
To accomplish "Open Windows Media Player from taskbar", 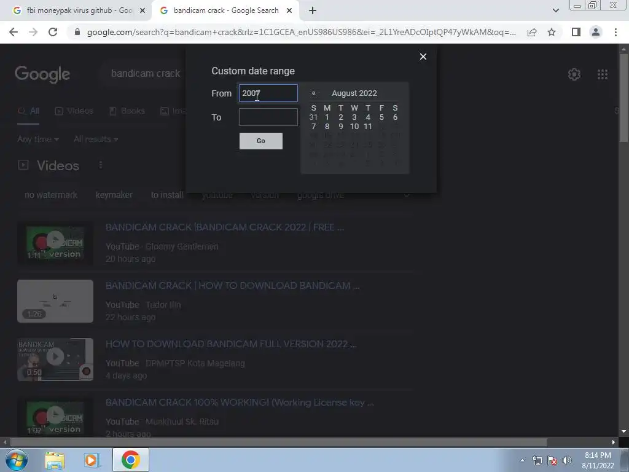I will click(x=92, y=460).
